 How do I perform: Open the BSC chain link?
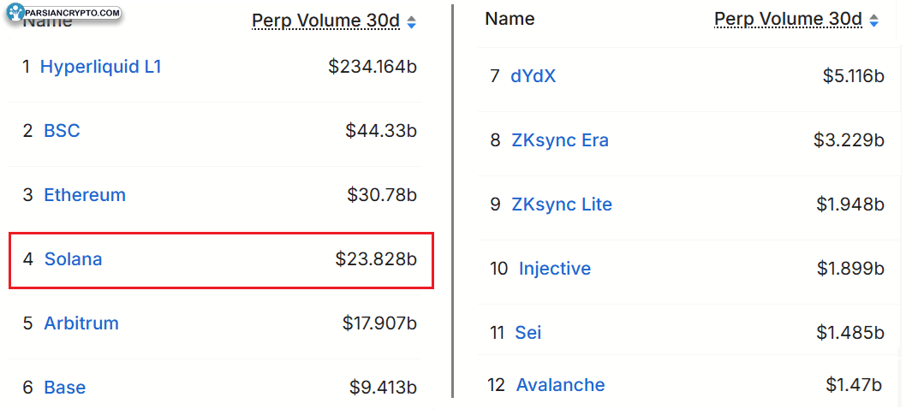(x=62, y=131)
